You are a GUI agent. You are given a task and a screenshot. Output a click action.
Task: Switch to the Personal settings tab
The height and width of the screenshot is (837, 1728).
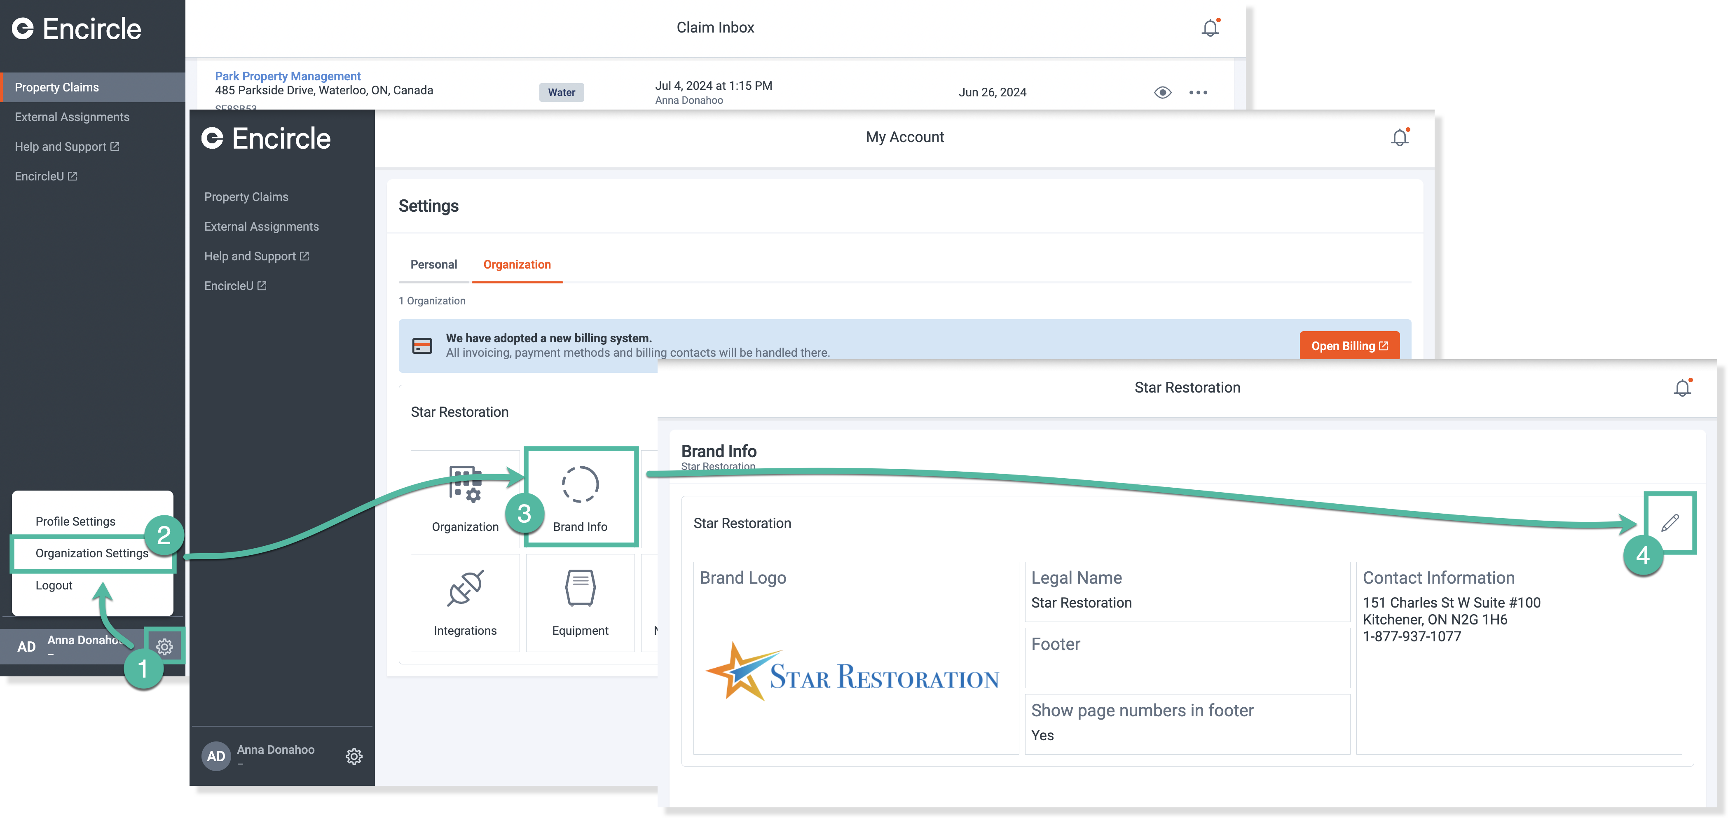point(433,265)
